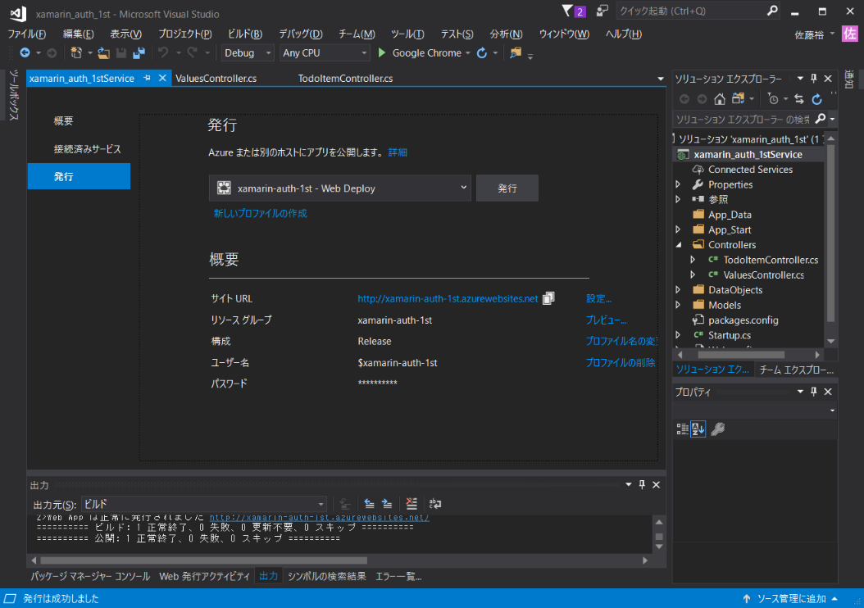
Task: Click the search magnifier in Solution Explorer
Action: pyautogui.click(x=820, y=119)
